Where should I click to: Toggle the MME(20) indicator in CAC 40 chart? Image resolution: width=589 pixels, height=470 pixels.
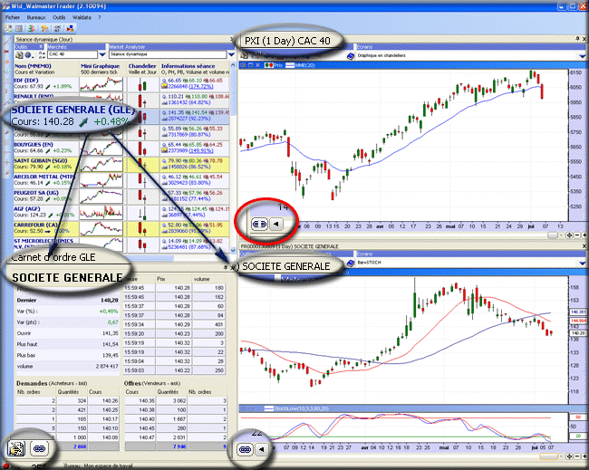pyautogui.click(x=300, y=65)
